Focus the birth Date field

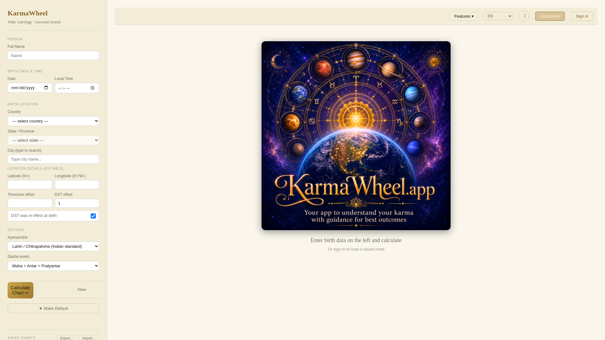30,88
